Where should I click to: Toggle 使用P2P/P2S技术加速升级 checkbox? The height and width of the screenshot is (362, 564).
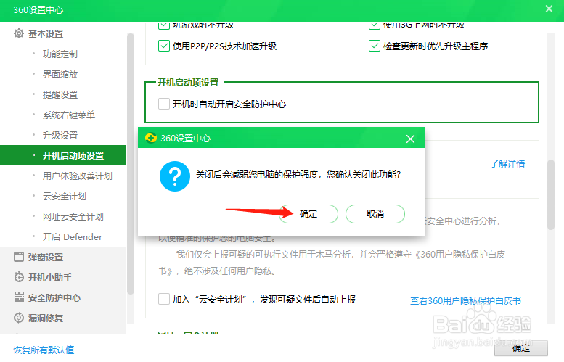(x=164, y=46)
